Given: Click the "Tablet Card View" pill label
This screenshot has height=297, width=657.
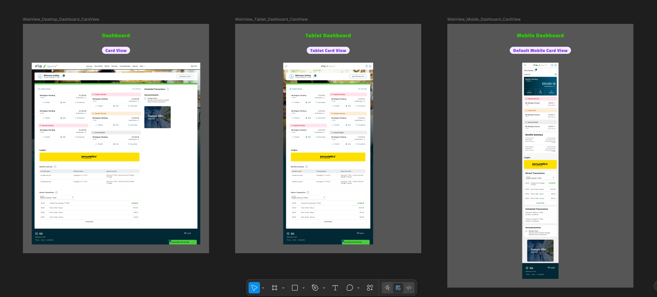Looking at the screenshot, I should tap(328, 51).
